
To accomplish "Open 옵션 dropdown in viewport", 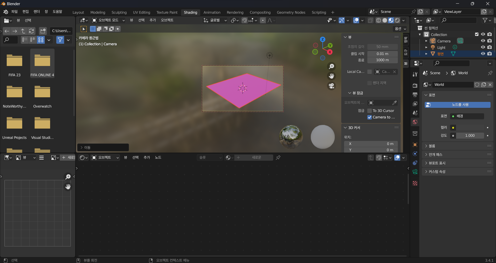I will [400, 29].
